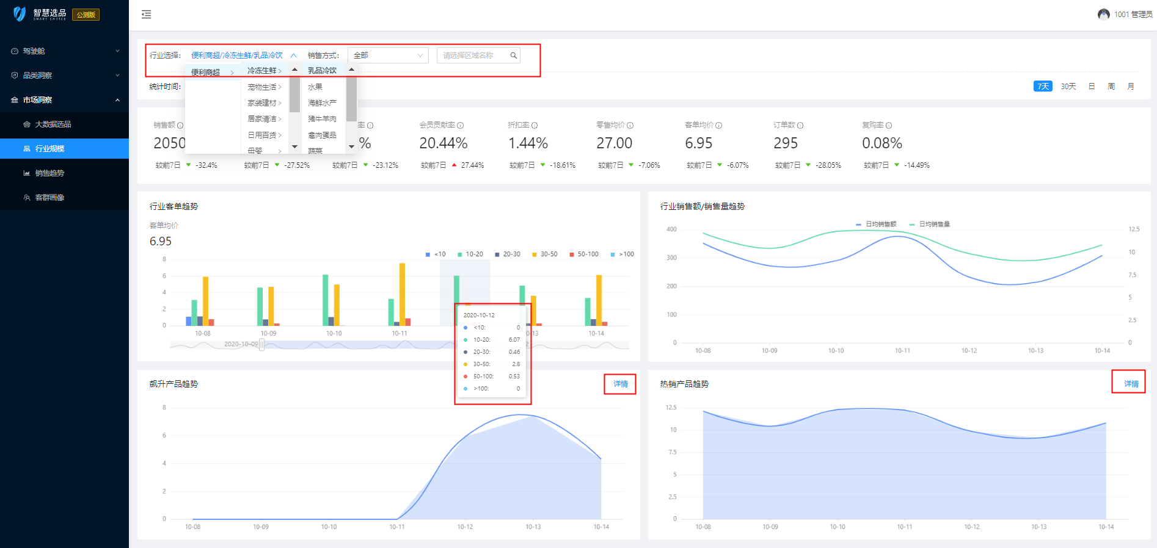
Task: Open 详情 for 热销产品趋势
Action: tap(1131, 384)
